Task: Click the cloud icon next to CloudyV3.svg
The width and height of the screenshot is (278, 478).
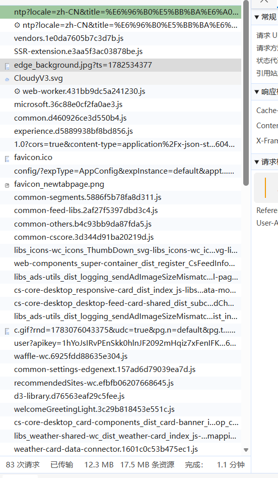Action: point(7,79)
